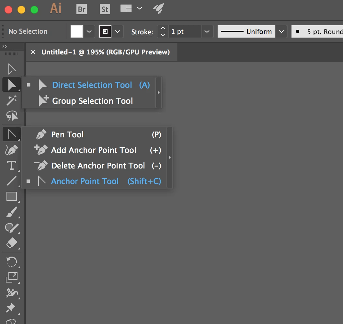Open the fill color dropdown arrow
This screenshot has height=324, width=343.
[89, 31]
